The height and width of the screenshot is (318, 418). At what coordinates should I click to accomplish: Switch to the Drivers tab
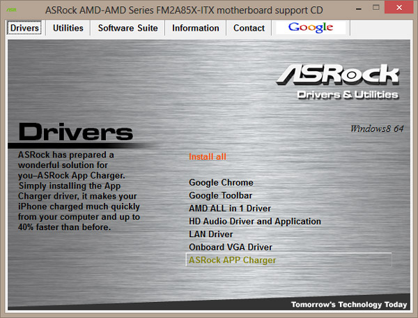click(24, 28)
